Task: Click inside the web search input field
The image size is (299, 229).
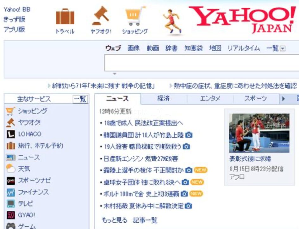Action: tap(201, 63)
